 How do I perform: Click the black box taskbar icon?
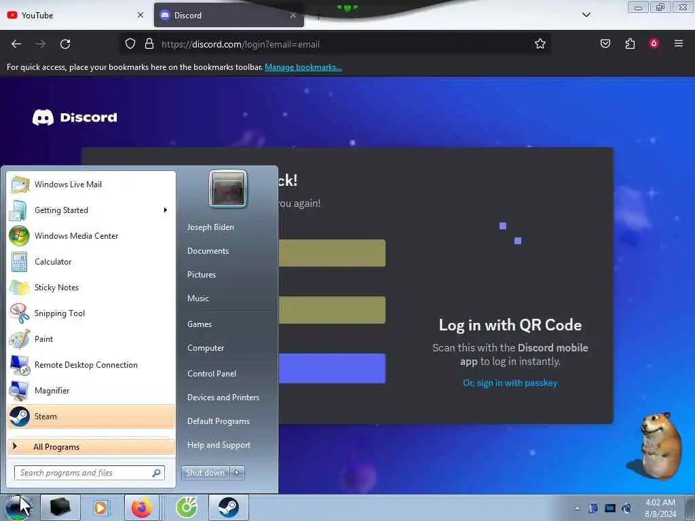coord(60,507)
